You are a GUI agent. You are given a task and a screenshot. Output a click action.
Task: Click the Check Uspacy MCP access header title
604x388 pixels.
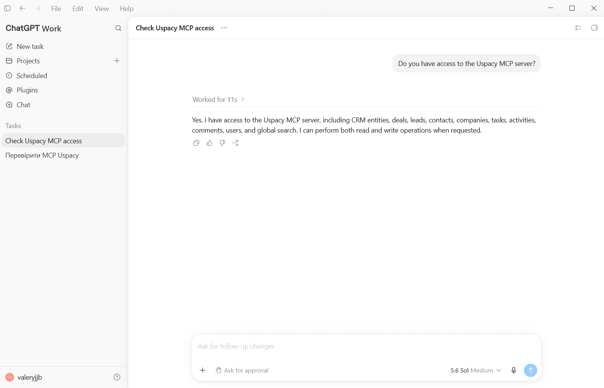click(175, 28)
